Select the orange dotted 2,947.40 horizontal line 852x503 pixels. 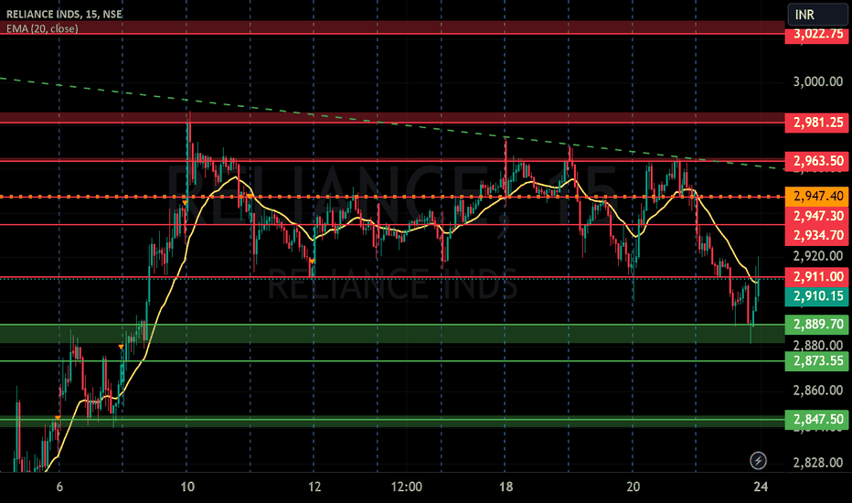coord(392,197)
